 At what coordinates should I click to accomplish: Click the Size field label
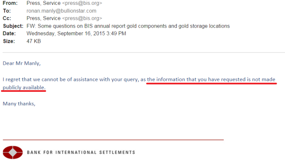click(9, 41)
